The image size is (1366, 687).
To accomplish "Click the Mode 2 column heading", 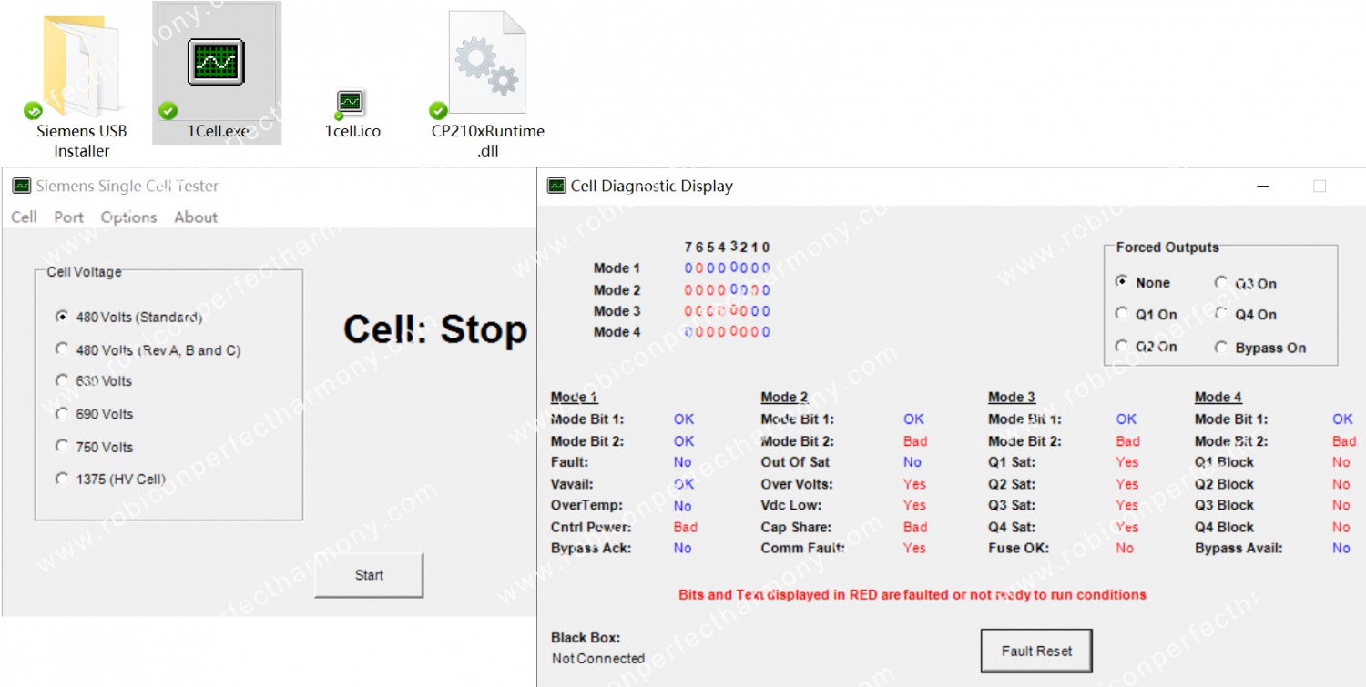I will click(x=784, y=398).
